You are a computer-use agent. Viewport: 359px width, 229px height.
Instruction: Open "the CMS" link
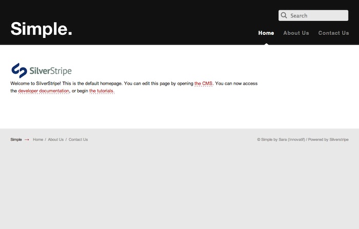coord(204,83)
